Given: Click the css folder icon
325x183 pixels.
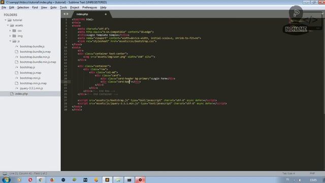Looking at the screenshot, I should (14, 30).
